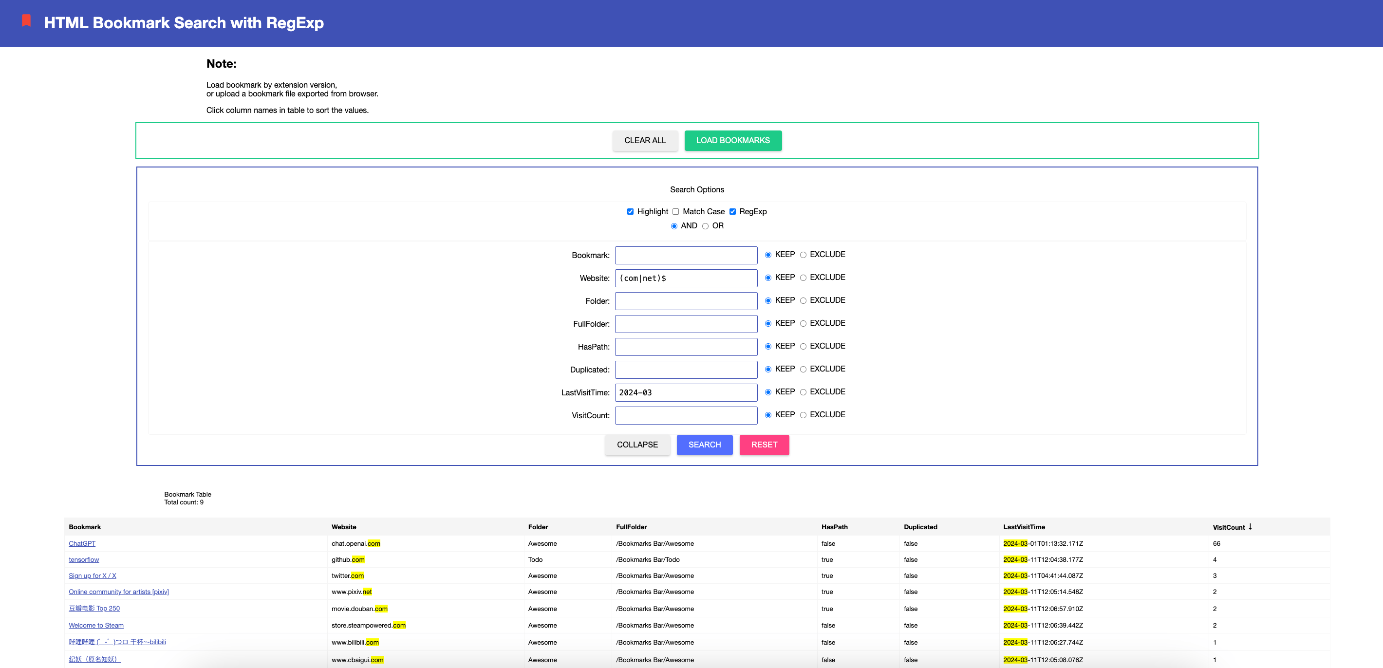Click the CLEAR ALL button
The image size is (1383, 668).
tap(645, 141)
